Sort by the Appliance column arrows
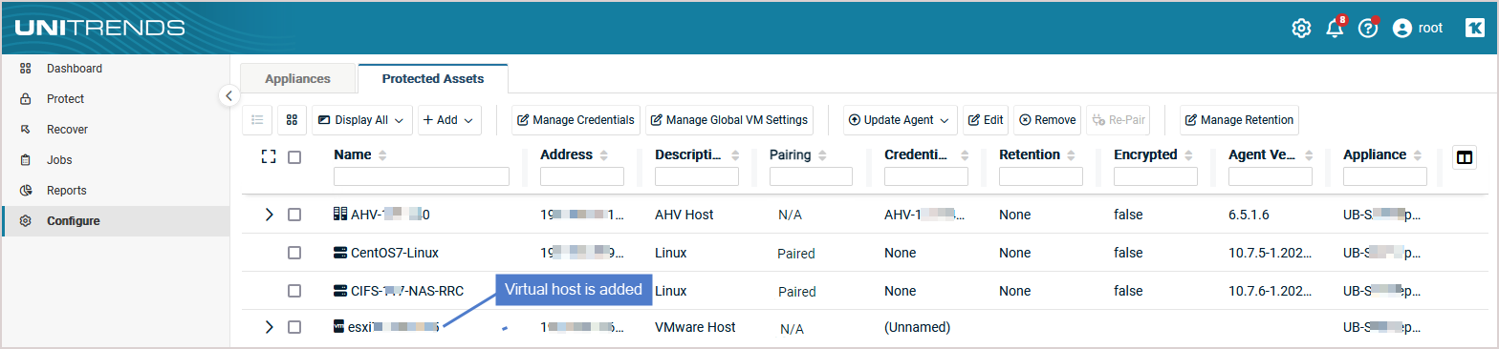Screen dimensions: 1499x349 point(1418,154)
